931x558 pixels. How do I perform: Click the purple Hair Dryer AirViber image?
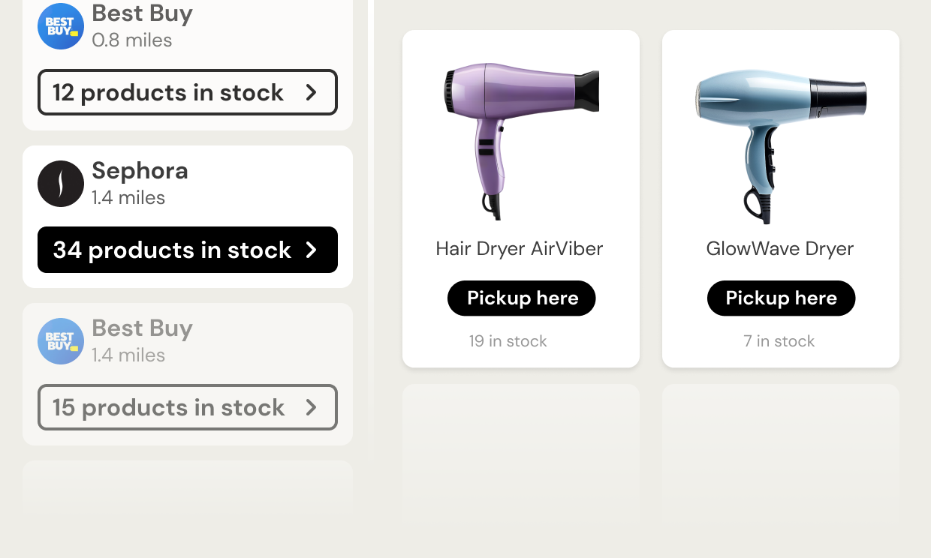(521, 141)
